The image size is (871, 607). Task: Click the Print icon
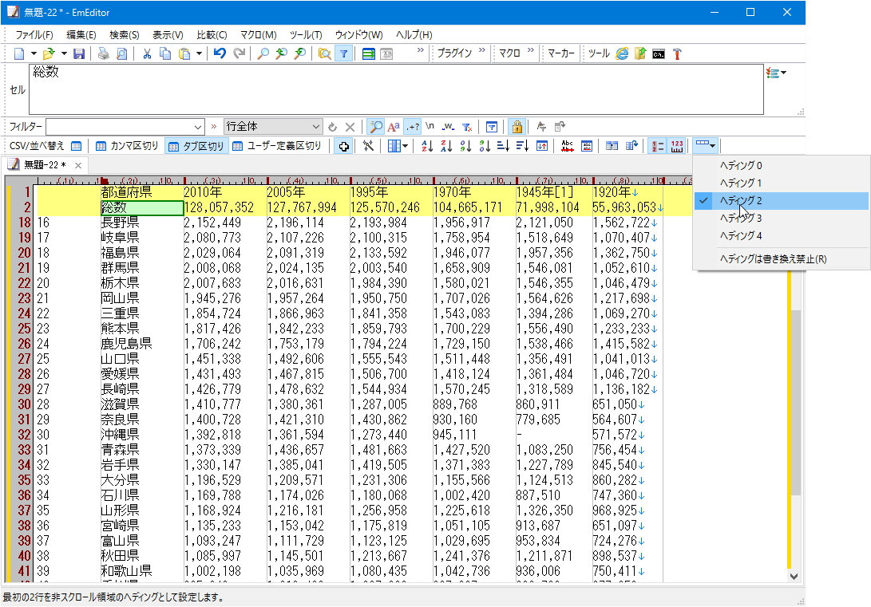[103, 52]
